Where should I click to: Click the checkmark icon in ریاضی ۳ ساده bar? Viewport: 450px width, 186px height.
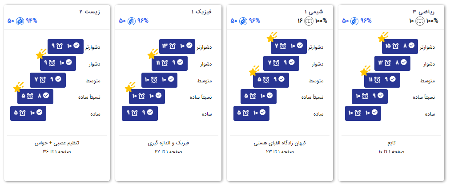[x=374, y=113]
